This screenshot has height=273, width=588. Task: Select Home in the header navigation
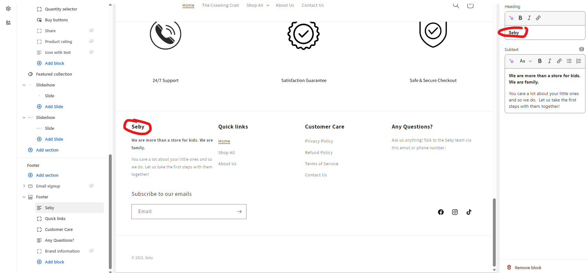pos(188,5)
